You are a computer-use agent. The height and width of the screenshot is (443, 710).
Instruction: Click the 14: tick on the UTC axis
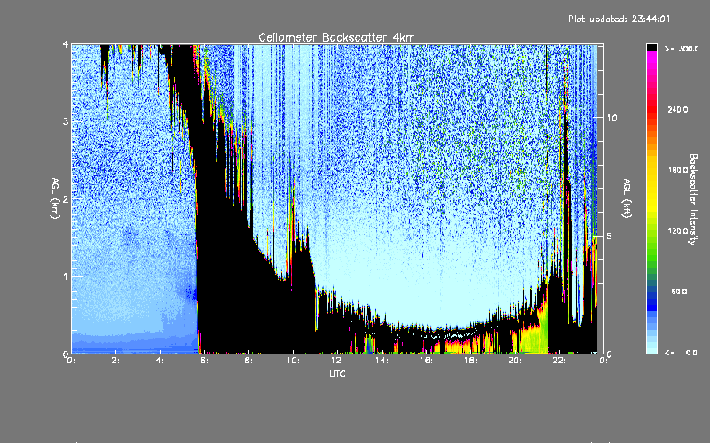click(x=382, y=361)
